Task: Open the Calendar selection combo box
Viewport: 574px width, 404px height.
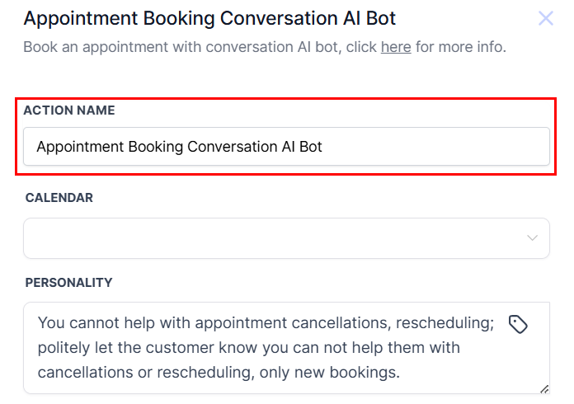Action: (x=272, y=238)
